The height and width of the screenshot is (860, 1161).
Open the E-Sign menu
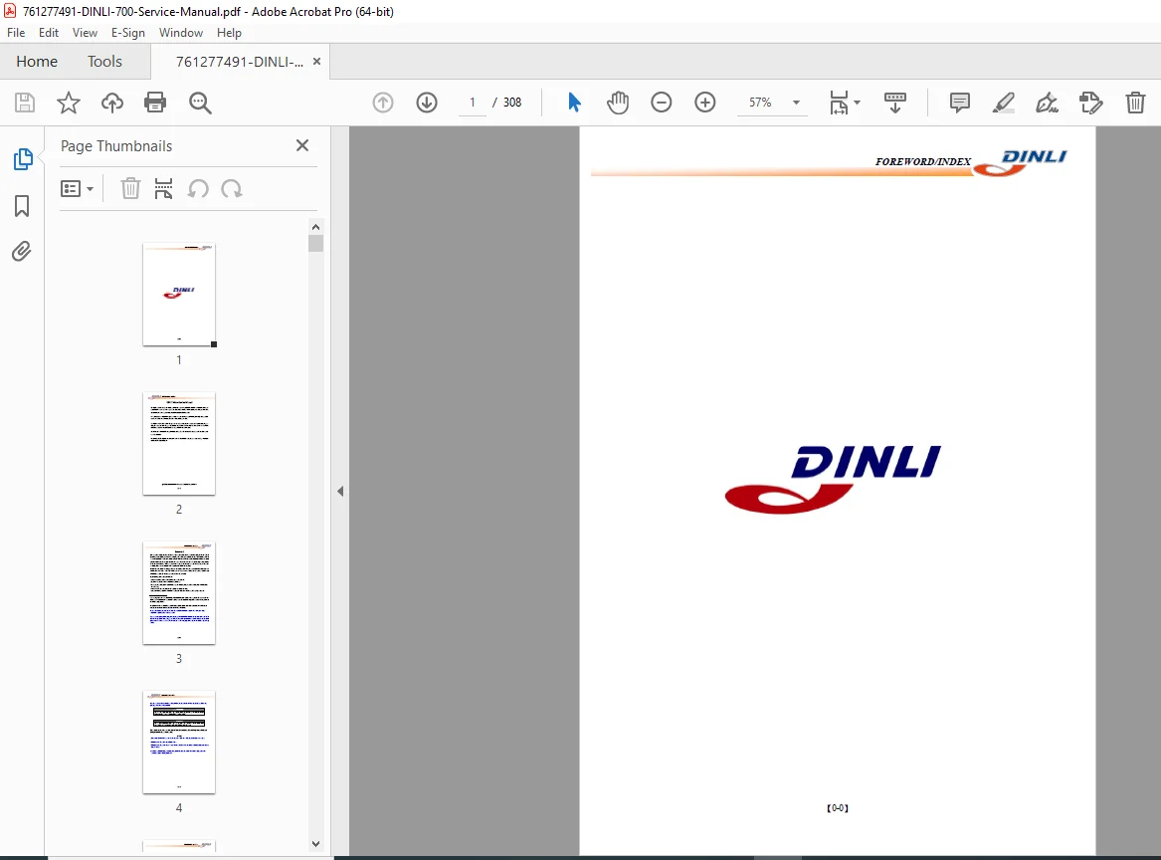coord(128,33)
